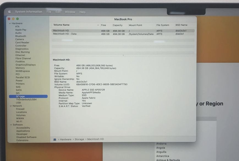This screenshot has height=161, width=239.
Task: Select SAS in the sidebar
Action: tap(18, 87)
